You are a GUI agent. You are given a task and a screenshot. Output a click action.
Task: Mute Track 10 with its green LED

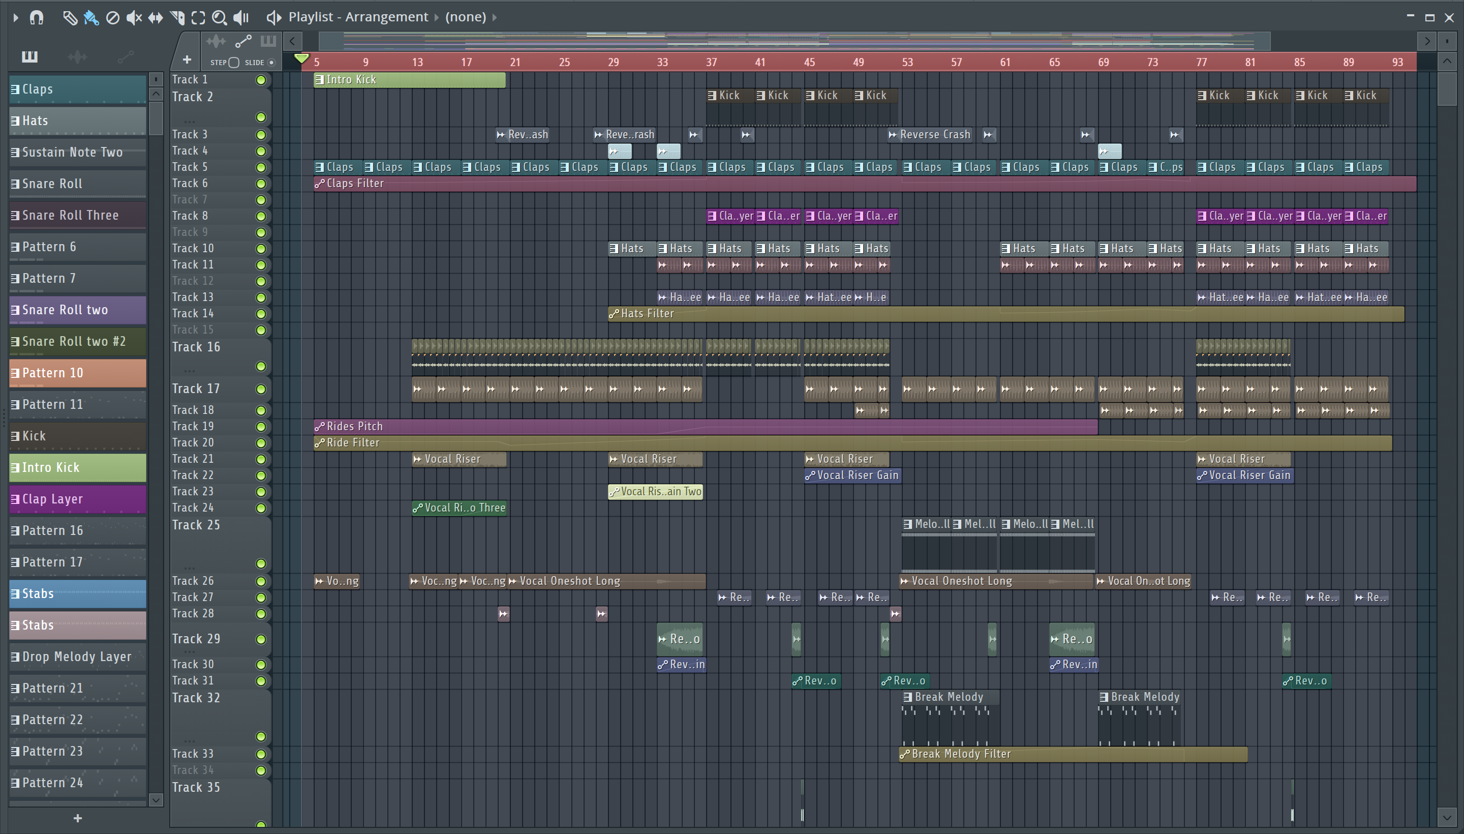point(261,249)
